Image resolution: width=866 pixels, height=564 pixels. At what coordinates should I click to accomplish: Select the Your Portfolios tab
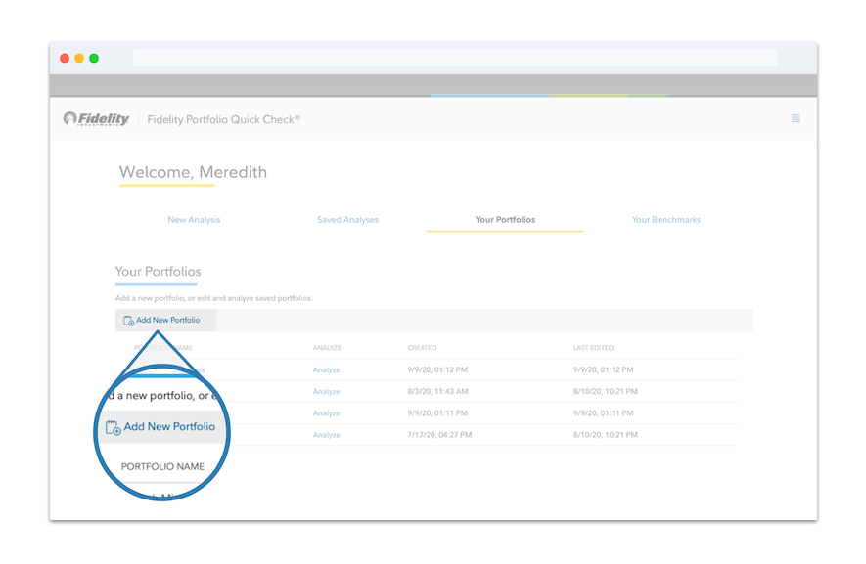(505, 220)
